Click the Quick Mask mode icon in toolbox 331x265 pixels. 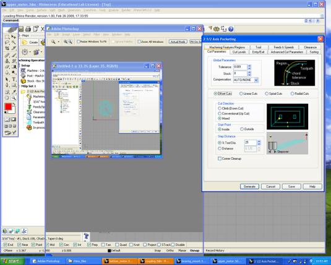click(x=14, y=119)
